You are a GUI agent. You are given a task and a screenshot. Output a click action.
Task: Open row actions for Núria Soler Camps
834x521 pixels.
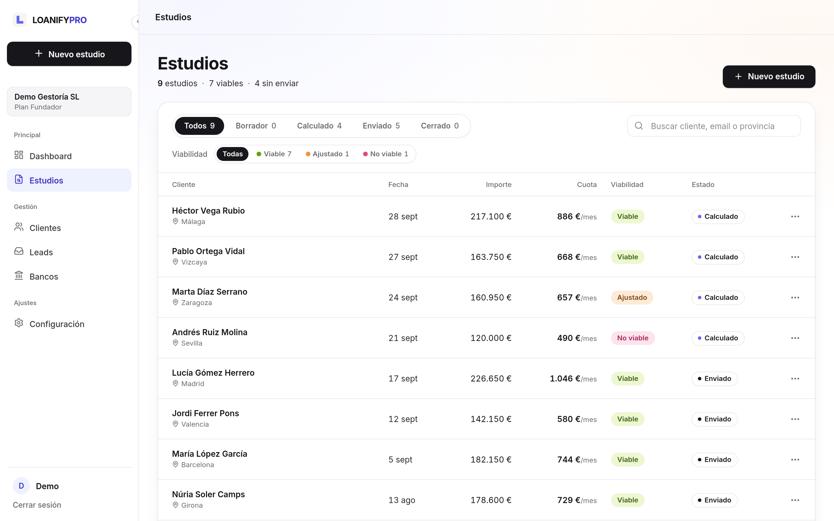pos(795,500)
